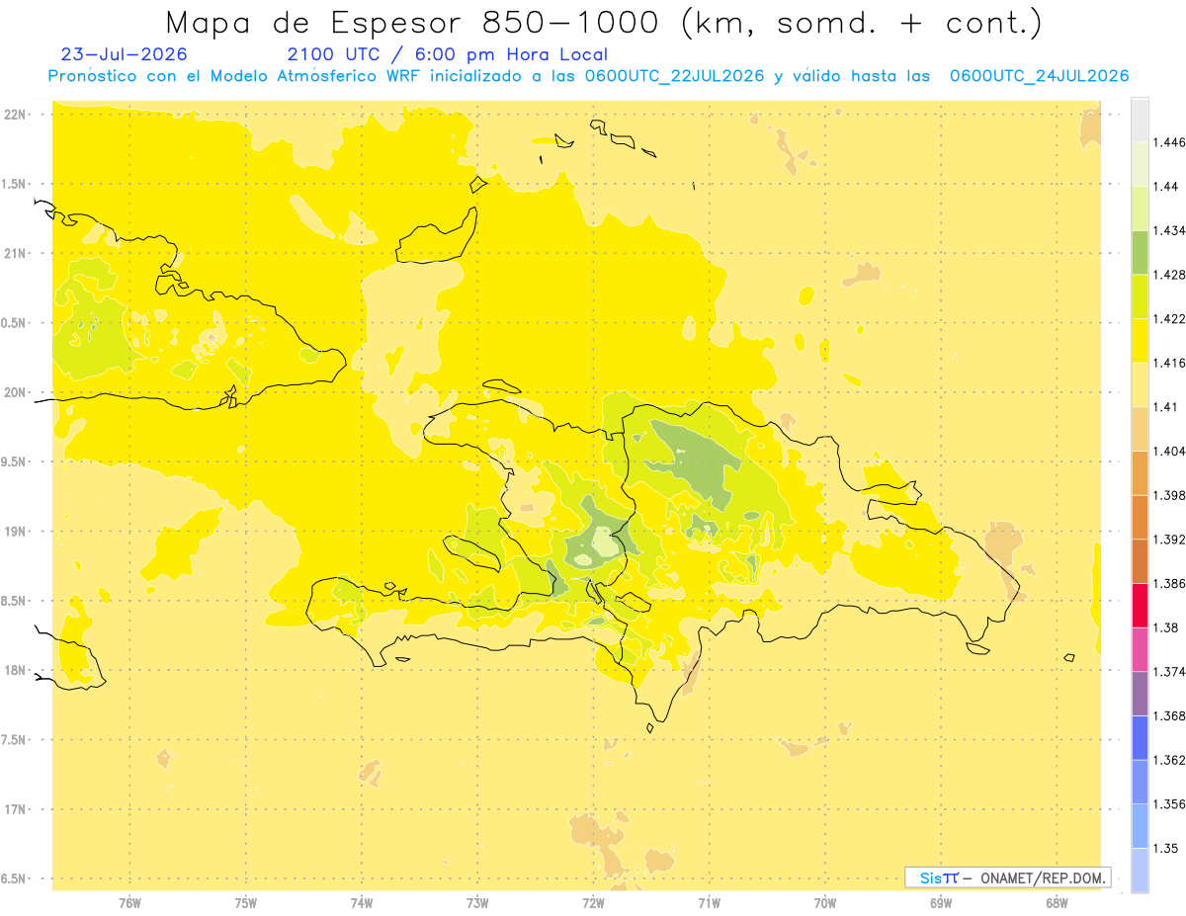Select the 74W longitude axis label
Image resolution: width=1186 pixels, height=916 pixels.
point(362,904)
